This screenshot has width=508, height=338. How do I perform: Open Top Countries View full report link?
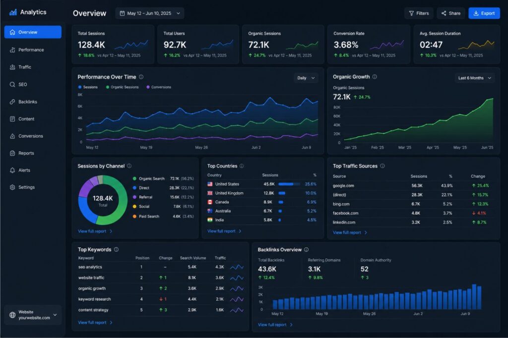point(224,231)
